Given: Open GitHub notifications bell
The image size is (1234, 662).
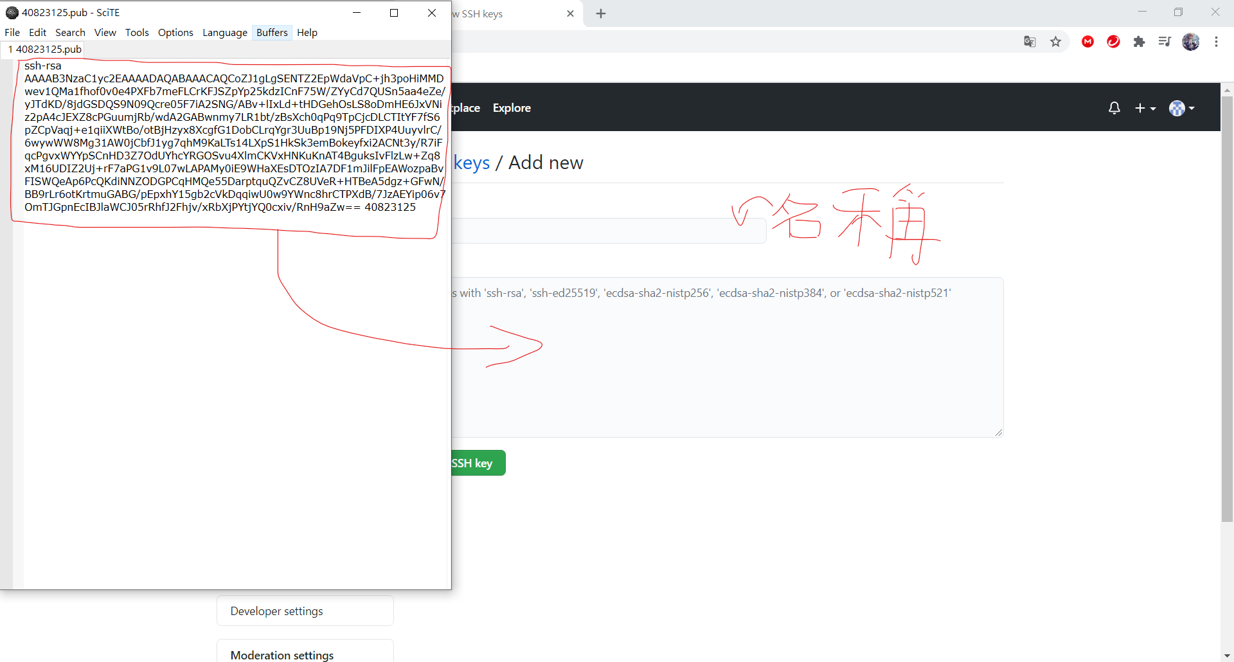Looking at the screenshot, I should click(x=1114, y=108).
